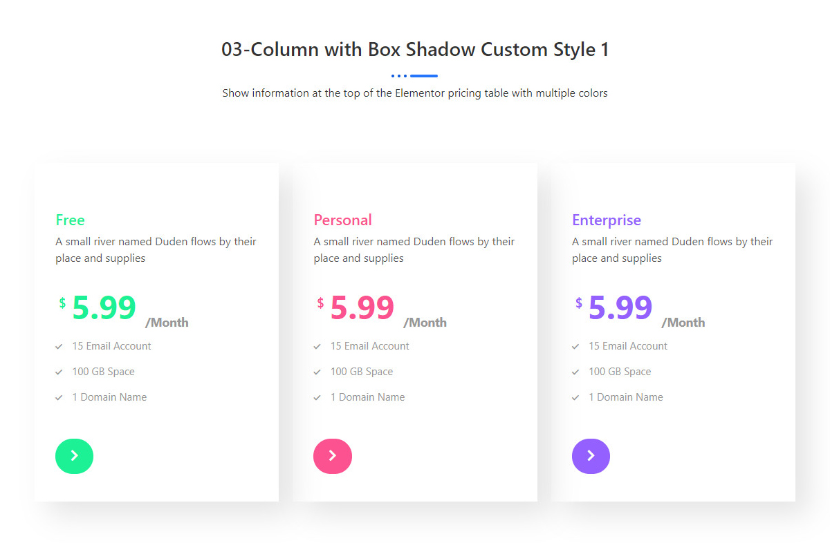Click the purple 5.99 price in Enterprise plan
830x543 pixels.
(620, 308)
